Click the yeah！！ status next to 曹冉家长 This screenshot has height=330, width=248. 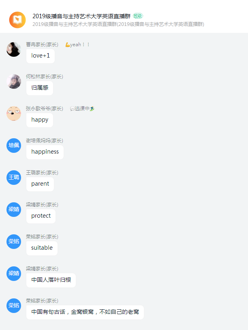77,45
